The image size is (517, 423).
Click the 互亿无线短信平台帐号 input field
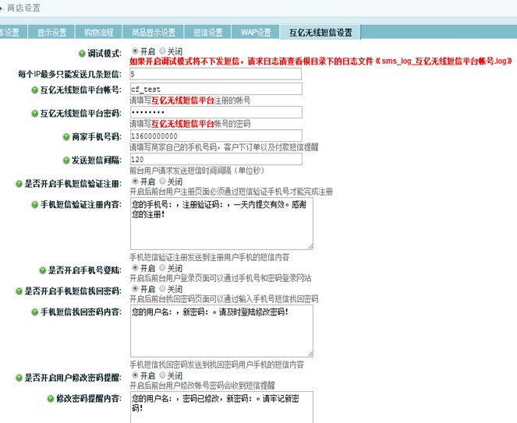pos(216,89)
